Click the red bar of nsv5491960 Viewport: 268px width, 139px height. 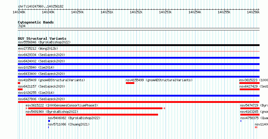coord(92,115)
